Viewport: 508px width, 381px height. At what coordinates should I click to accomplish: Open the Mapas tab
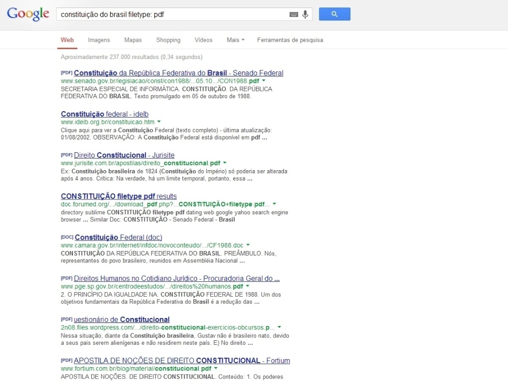(132, 40)
